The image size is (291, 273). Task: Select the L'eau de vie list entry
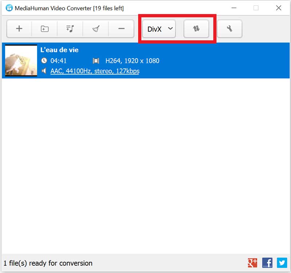(x=145, y=60)
